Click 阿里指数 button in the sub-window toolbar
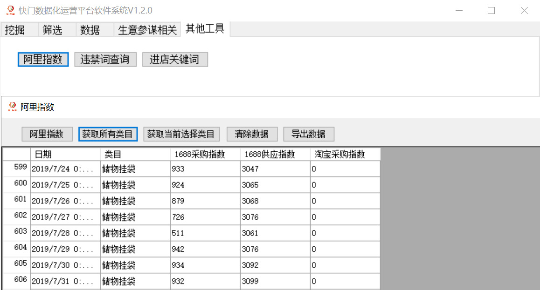 47,134
